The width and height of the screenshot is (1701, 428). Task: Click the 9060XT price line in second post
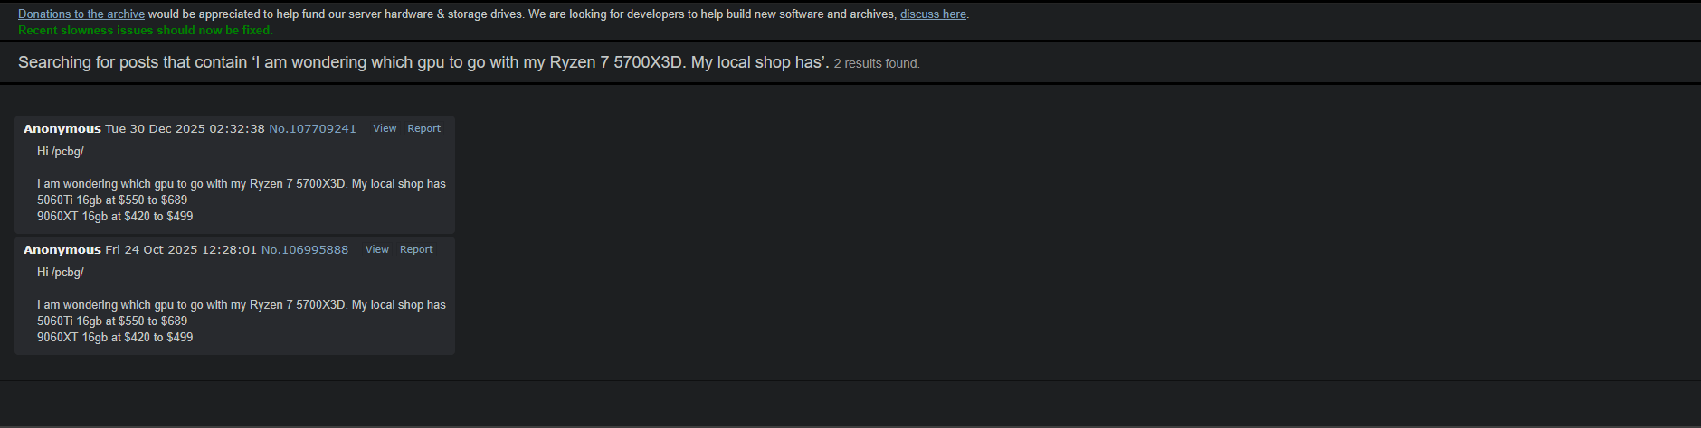115,338
